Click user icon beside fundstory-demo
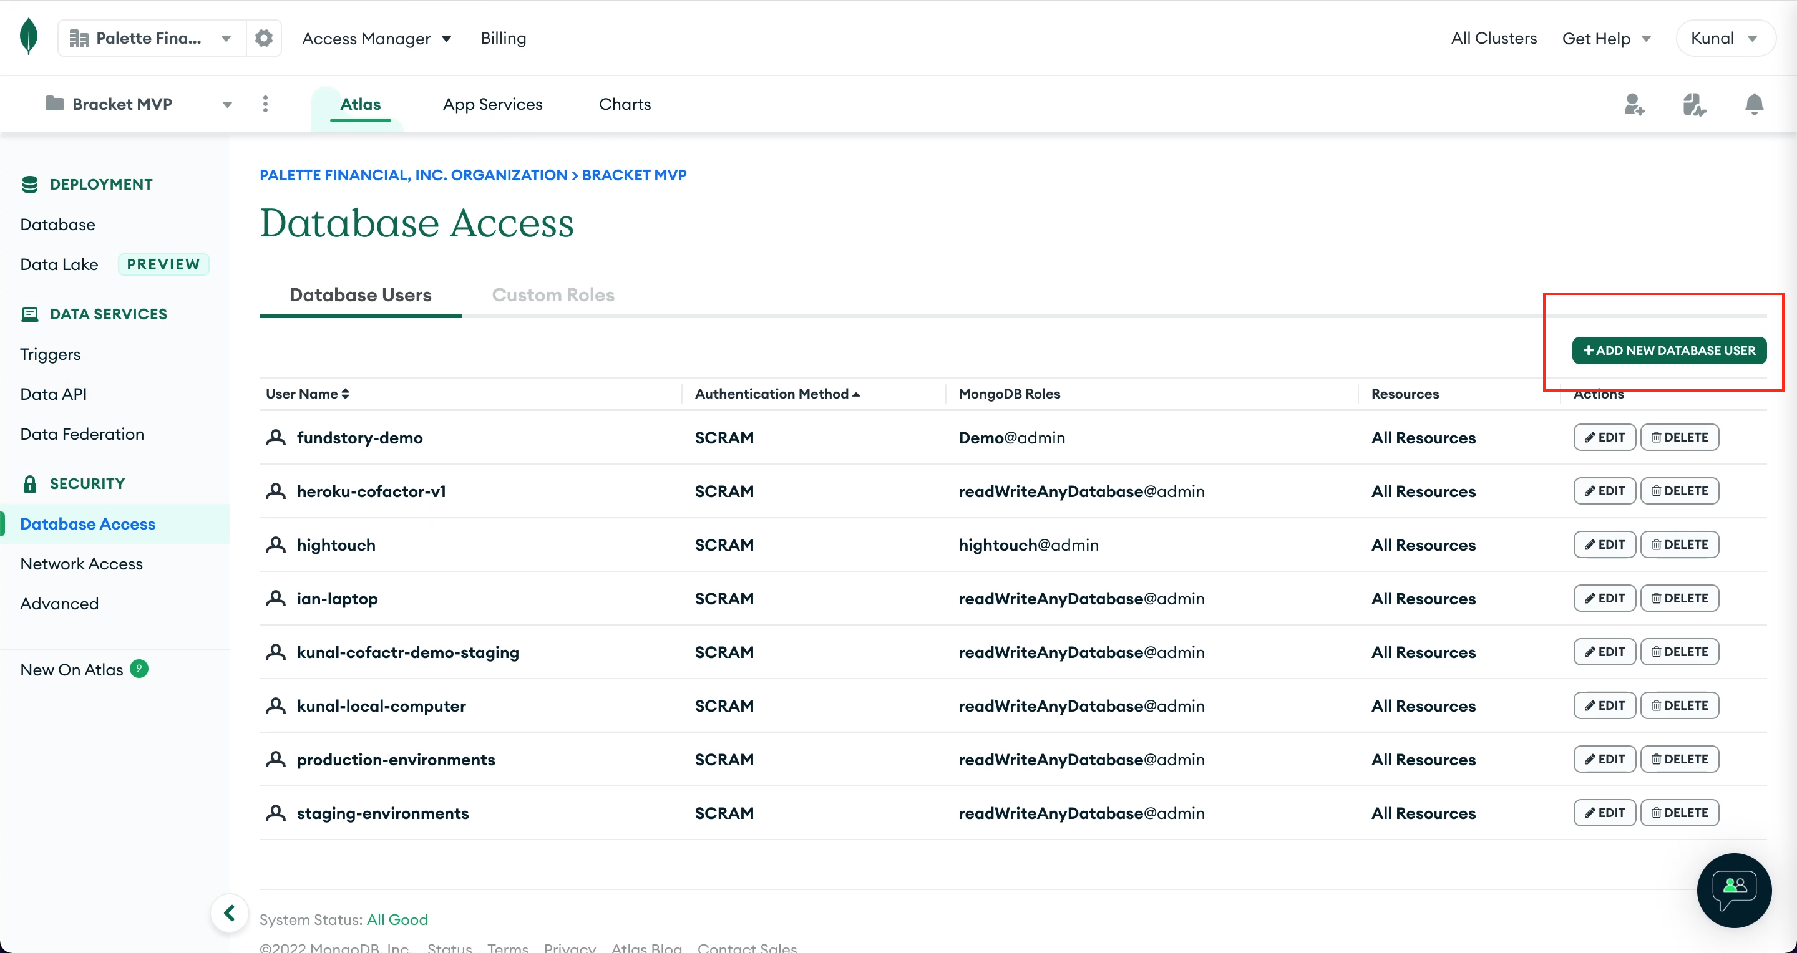This screenshot has width=1797, height=953. pyautogui.click(x=276, y=438)
